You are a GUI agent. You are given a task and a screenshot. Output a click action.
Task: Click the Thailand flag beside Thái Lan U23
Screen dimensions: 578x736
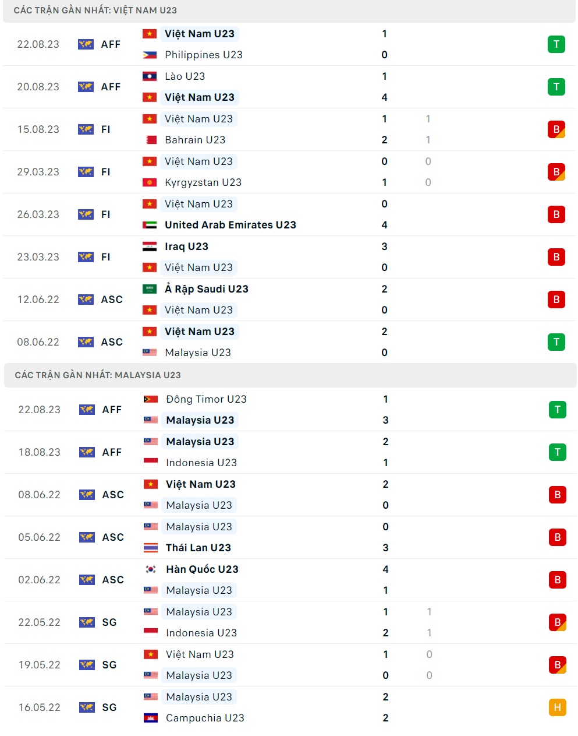pyautogui.click(x=150, y=548)
